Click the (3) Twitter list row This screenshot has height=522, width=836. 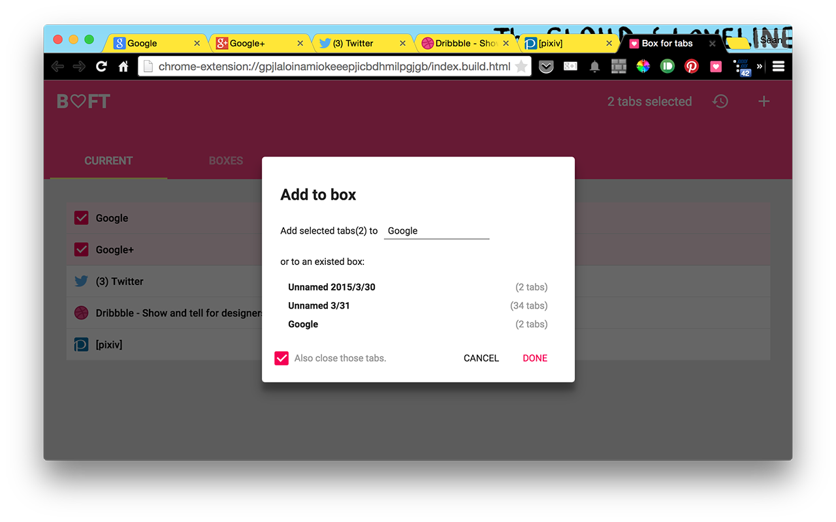[418, 281]
